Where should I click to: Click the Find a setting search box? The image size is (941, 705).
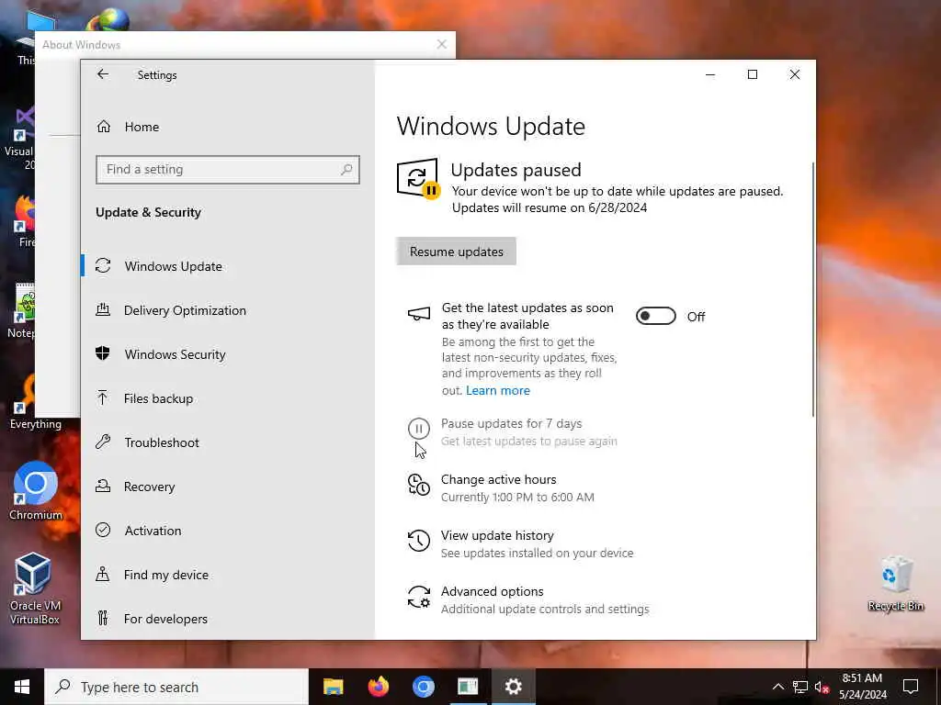click(x=228, y=170)
